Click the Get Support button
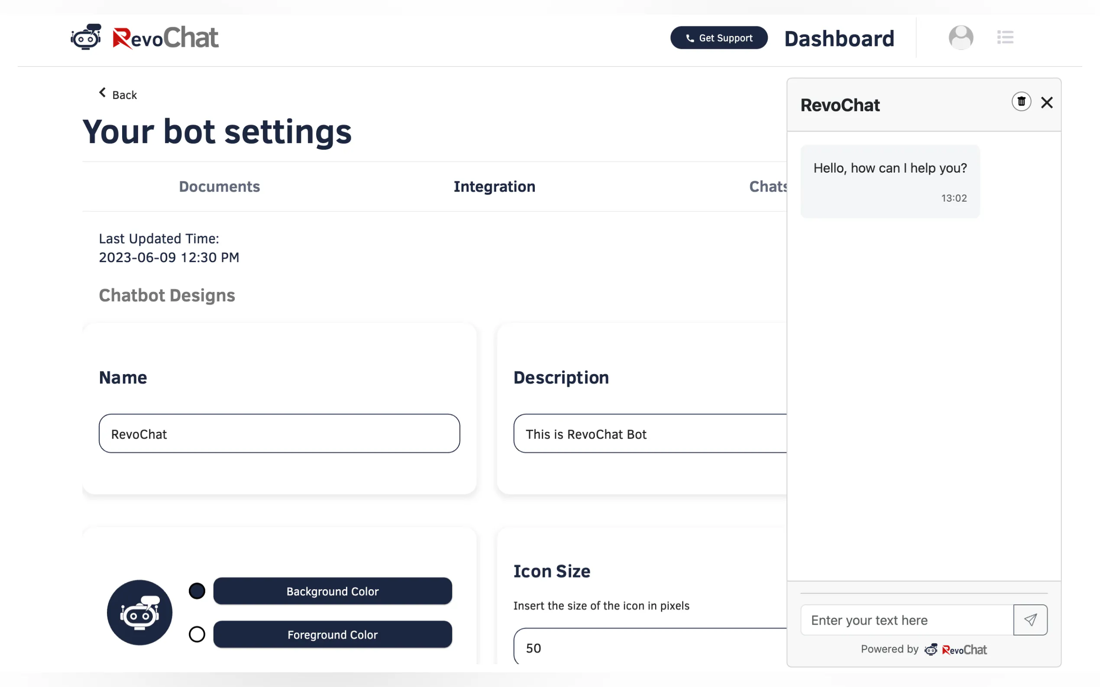 pyautogui.click(x=718, y=38)
